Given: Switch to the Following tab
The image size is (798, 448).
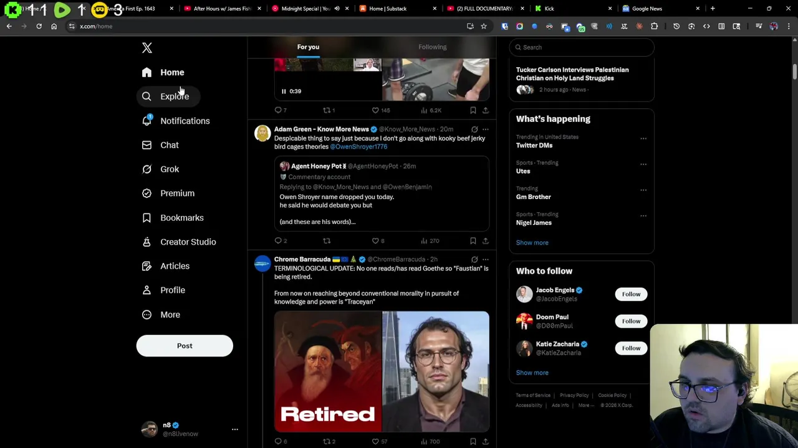Looking at the screenshot, I should (x=432, y=47).
